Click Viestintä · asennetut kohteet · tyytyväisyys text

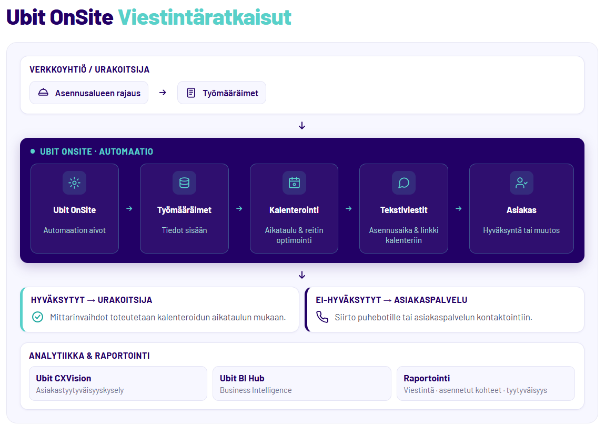(476, 390)
